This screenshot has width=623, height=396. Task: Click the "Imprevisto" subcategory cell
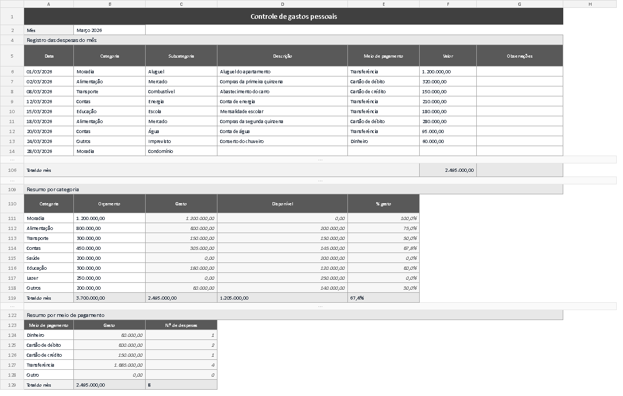181,141
